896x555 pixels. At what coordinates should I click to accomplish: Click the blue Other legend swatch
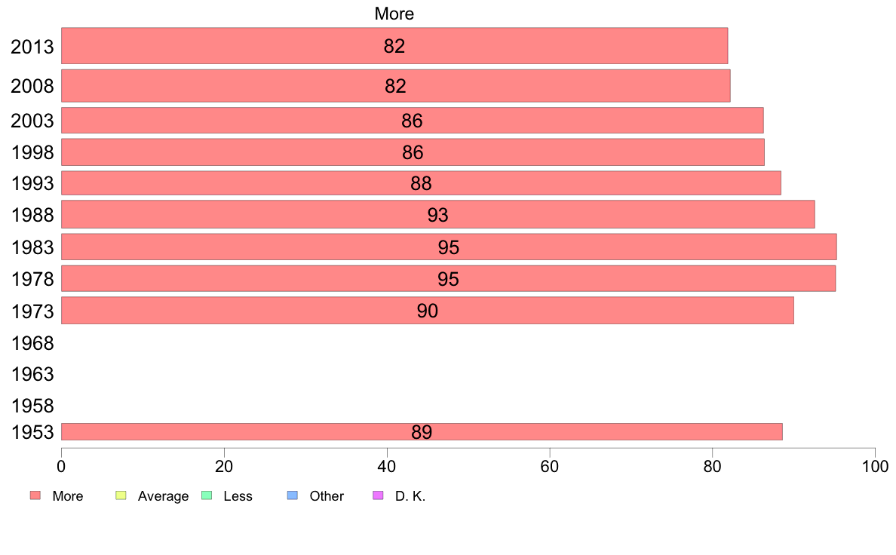[293, 495]
